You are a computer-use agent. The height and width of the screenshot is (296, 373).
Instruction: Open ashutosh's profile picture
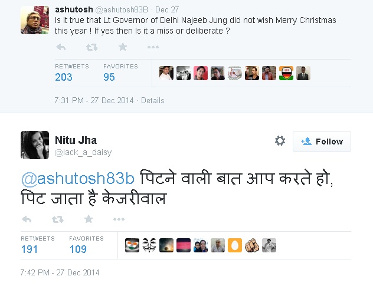35,19
